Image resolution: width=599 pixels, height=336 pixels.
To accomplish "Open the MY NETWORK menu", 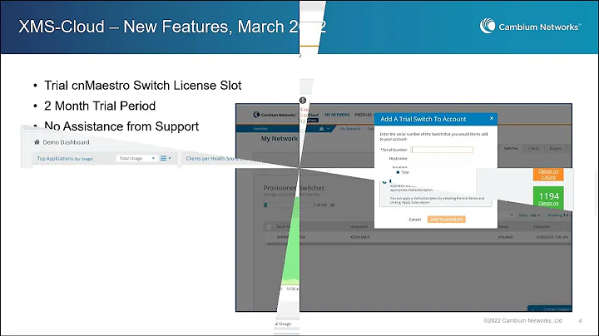I will point(337,115).
